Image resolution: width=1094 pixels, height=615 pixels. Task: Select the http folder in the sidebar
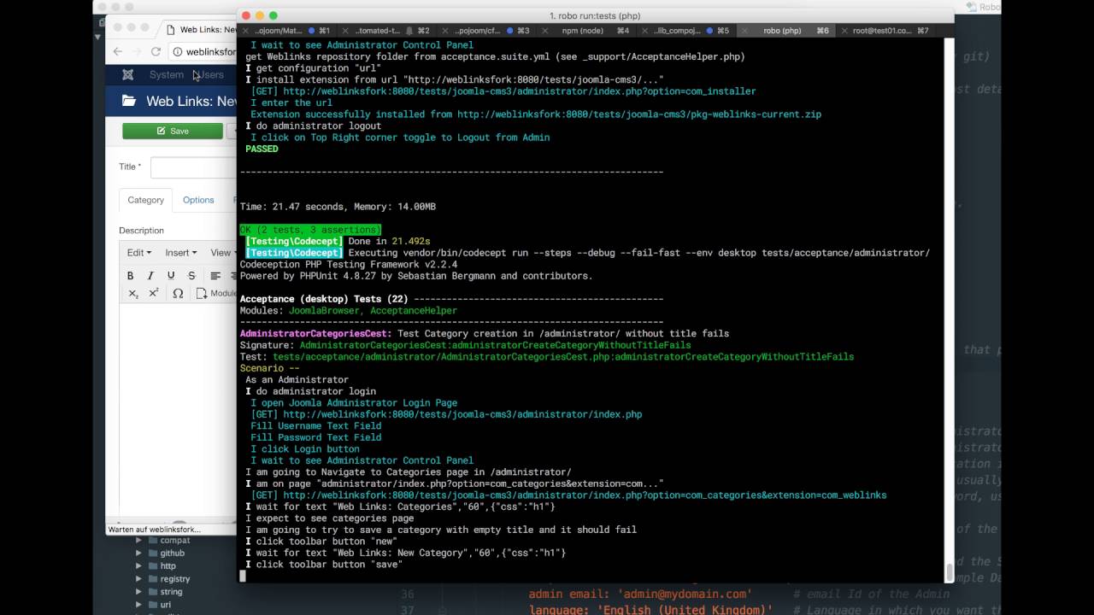168,566
